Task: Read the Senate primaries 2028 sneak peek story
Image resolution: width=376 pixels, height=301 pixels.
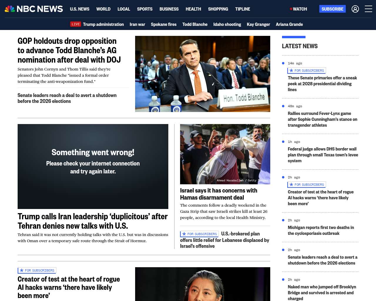Action: (322, 84)
